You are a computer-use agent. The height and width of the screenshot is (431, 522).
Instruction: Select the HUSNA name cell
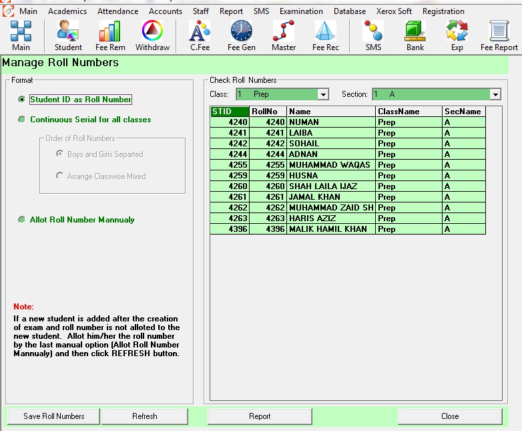pyautogui.click(x=331, y=175)
